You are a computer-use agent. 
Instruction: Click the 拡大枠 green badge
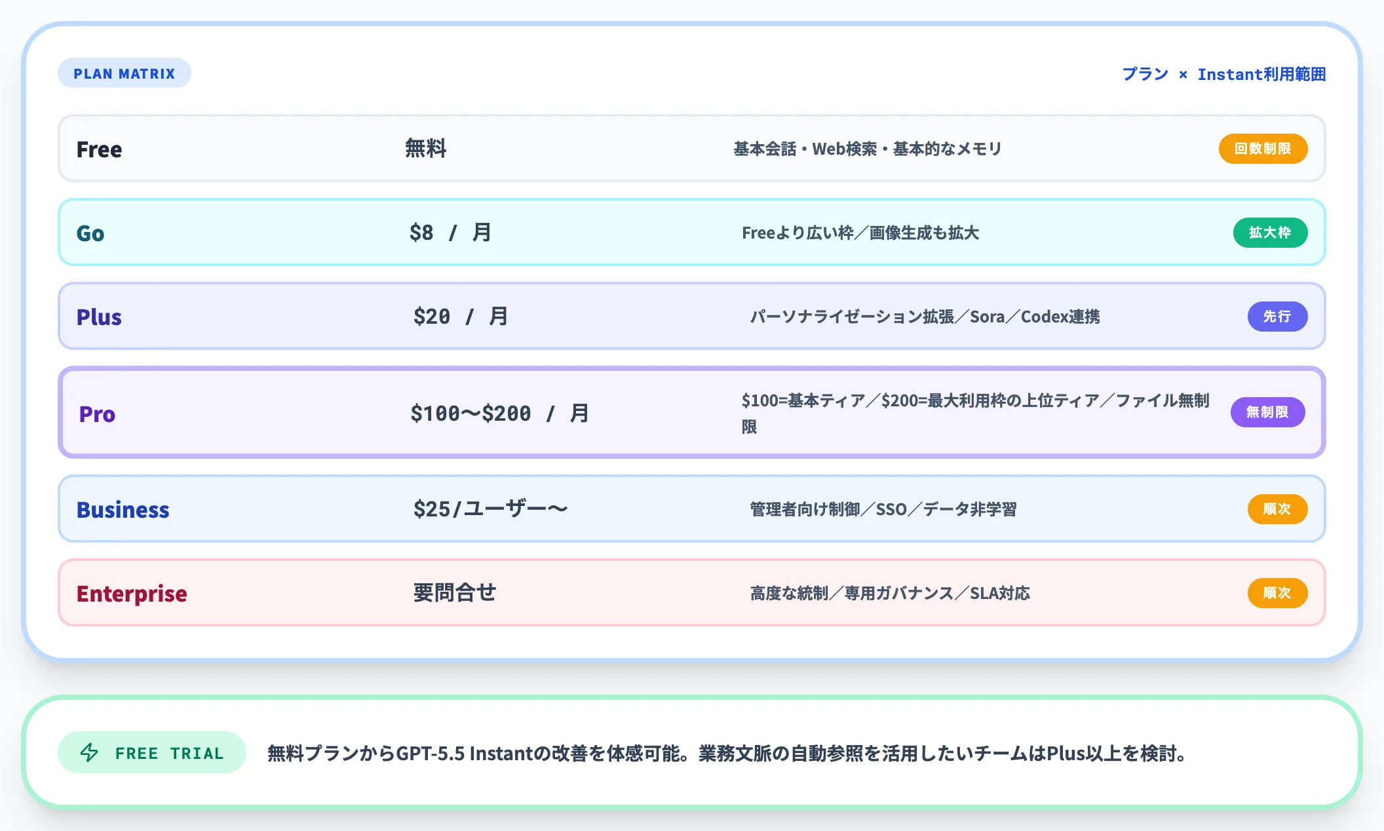tap(1270, 233)
